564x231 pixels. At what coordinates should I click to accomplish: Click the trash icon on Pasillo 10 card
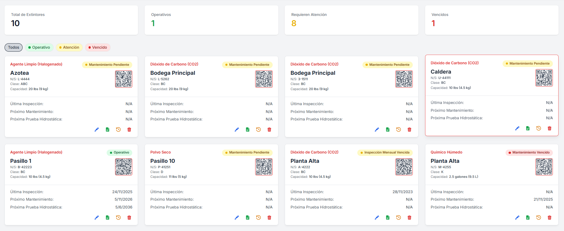pos(269,217)
